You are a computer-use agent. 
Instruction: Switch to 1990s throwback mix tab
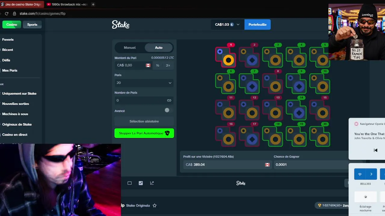(x=67, y=4)
